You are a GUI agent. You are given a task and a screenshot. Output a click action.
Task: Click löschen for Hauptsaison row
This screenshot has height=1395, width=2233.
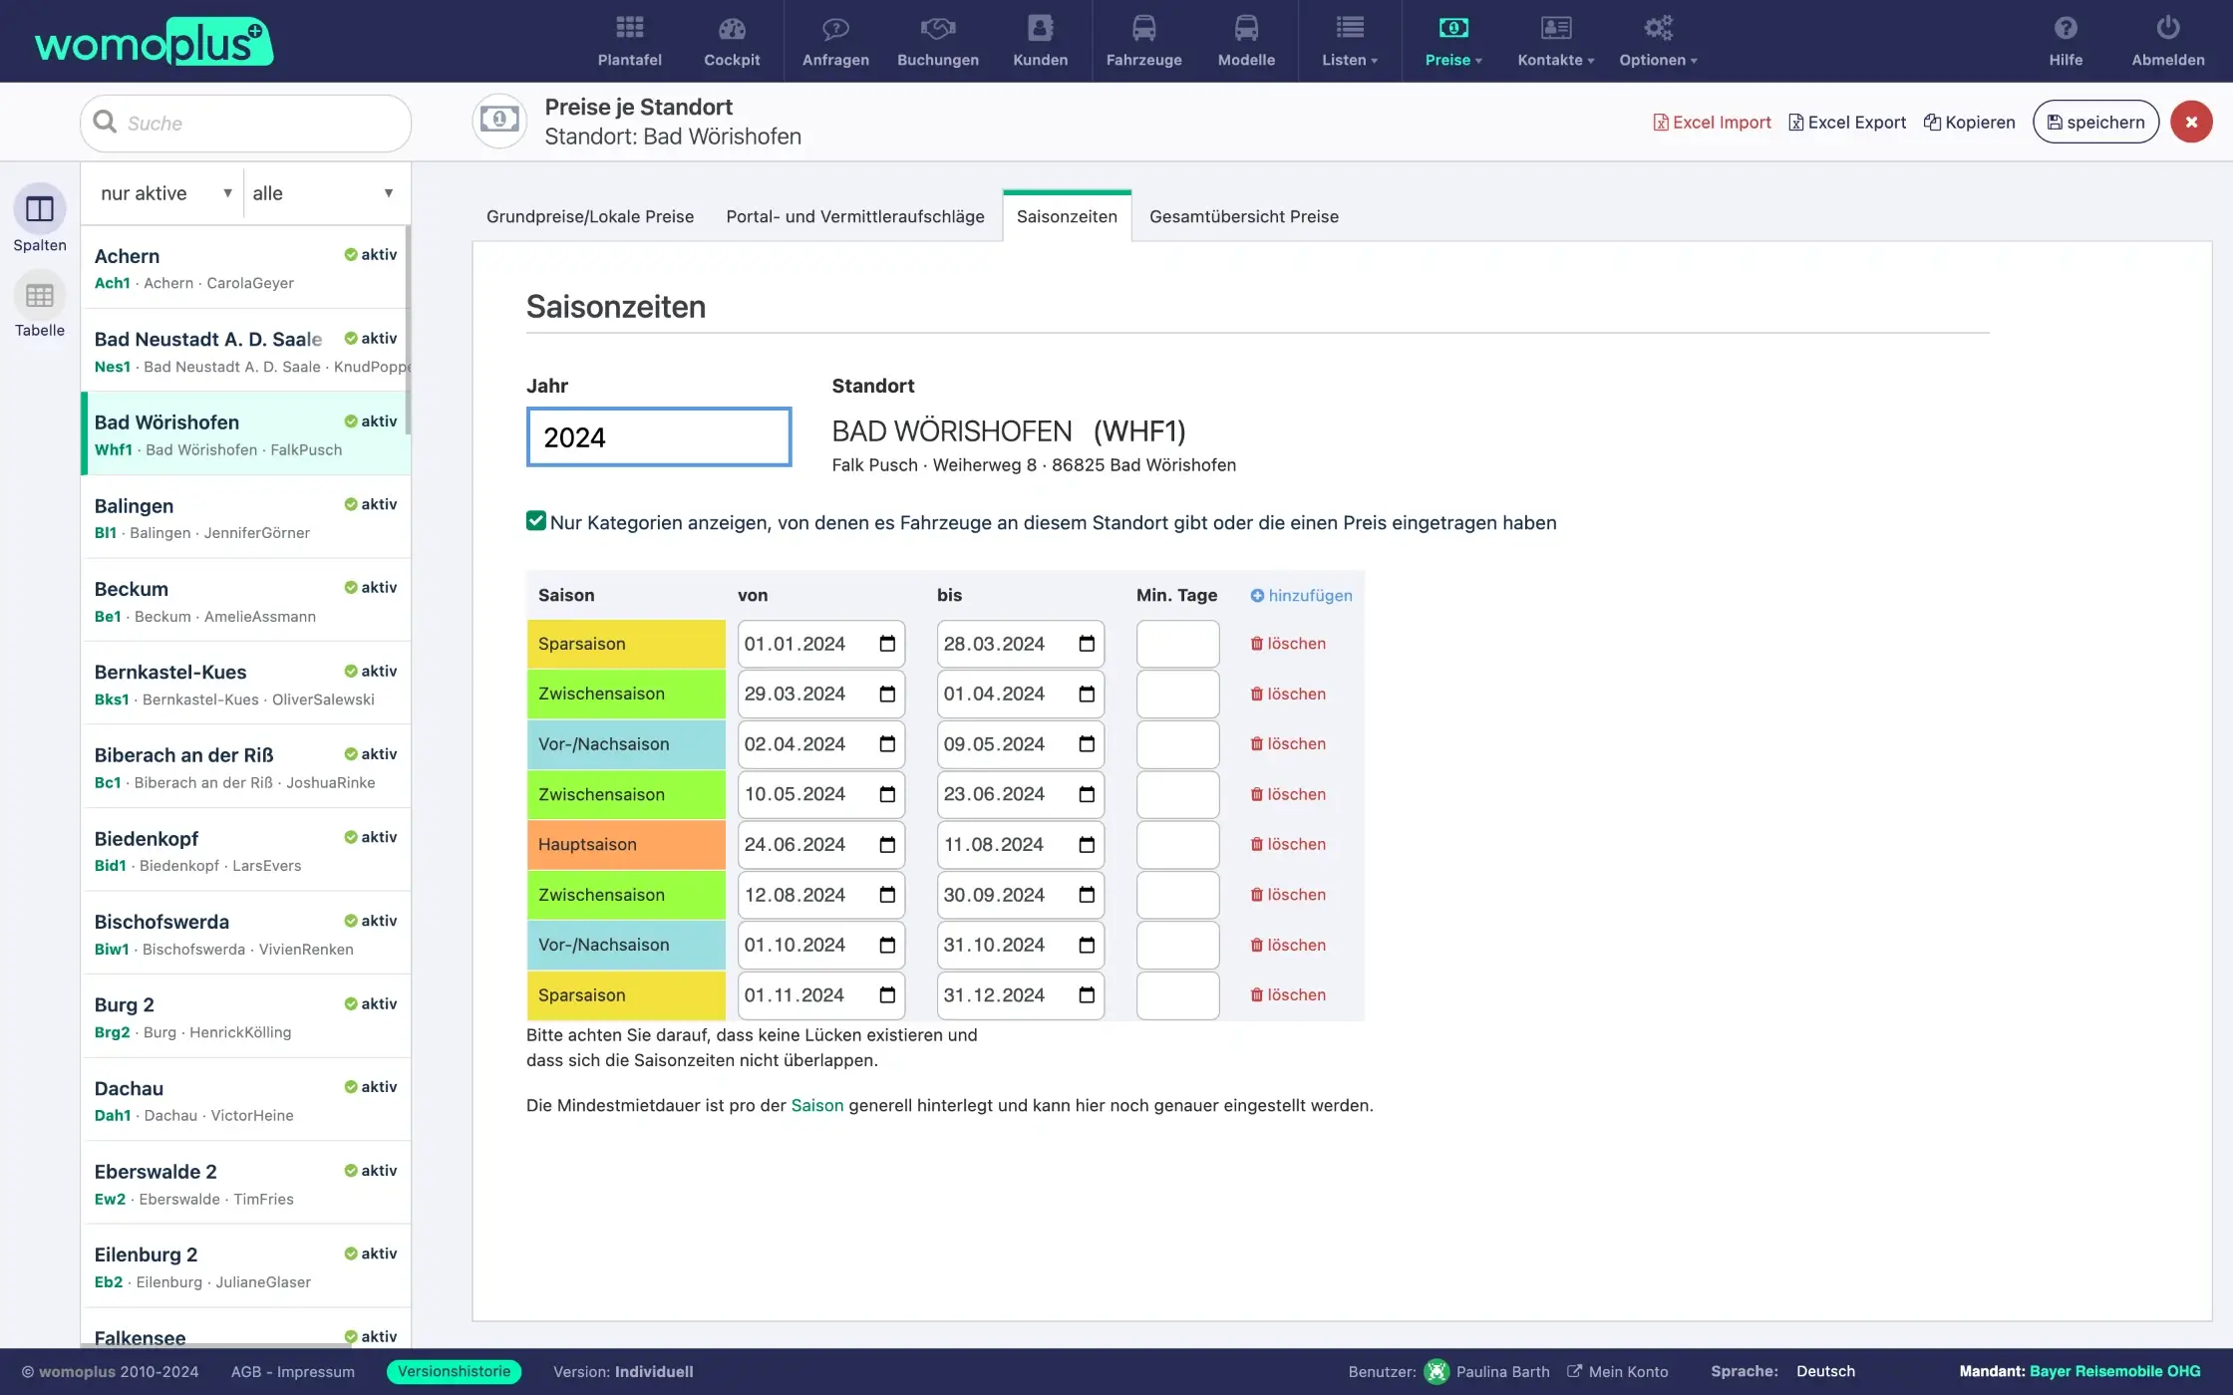[1286, 844]
